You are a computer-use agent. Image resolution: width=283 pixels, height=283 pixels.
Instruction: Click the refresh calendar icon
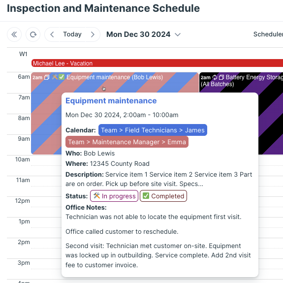[x=33, y=34]
